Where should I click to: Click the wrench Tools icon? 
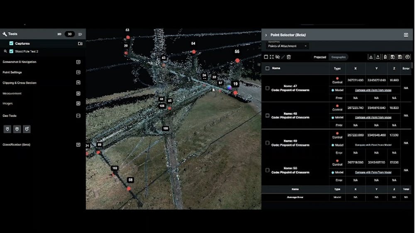(5, 34)
